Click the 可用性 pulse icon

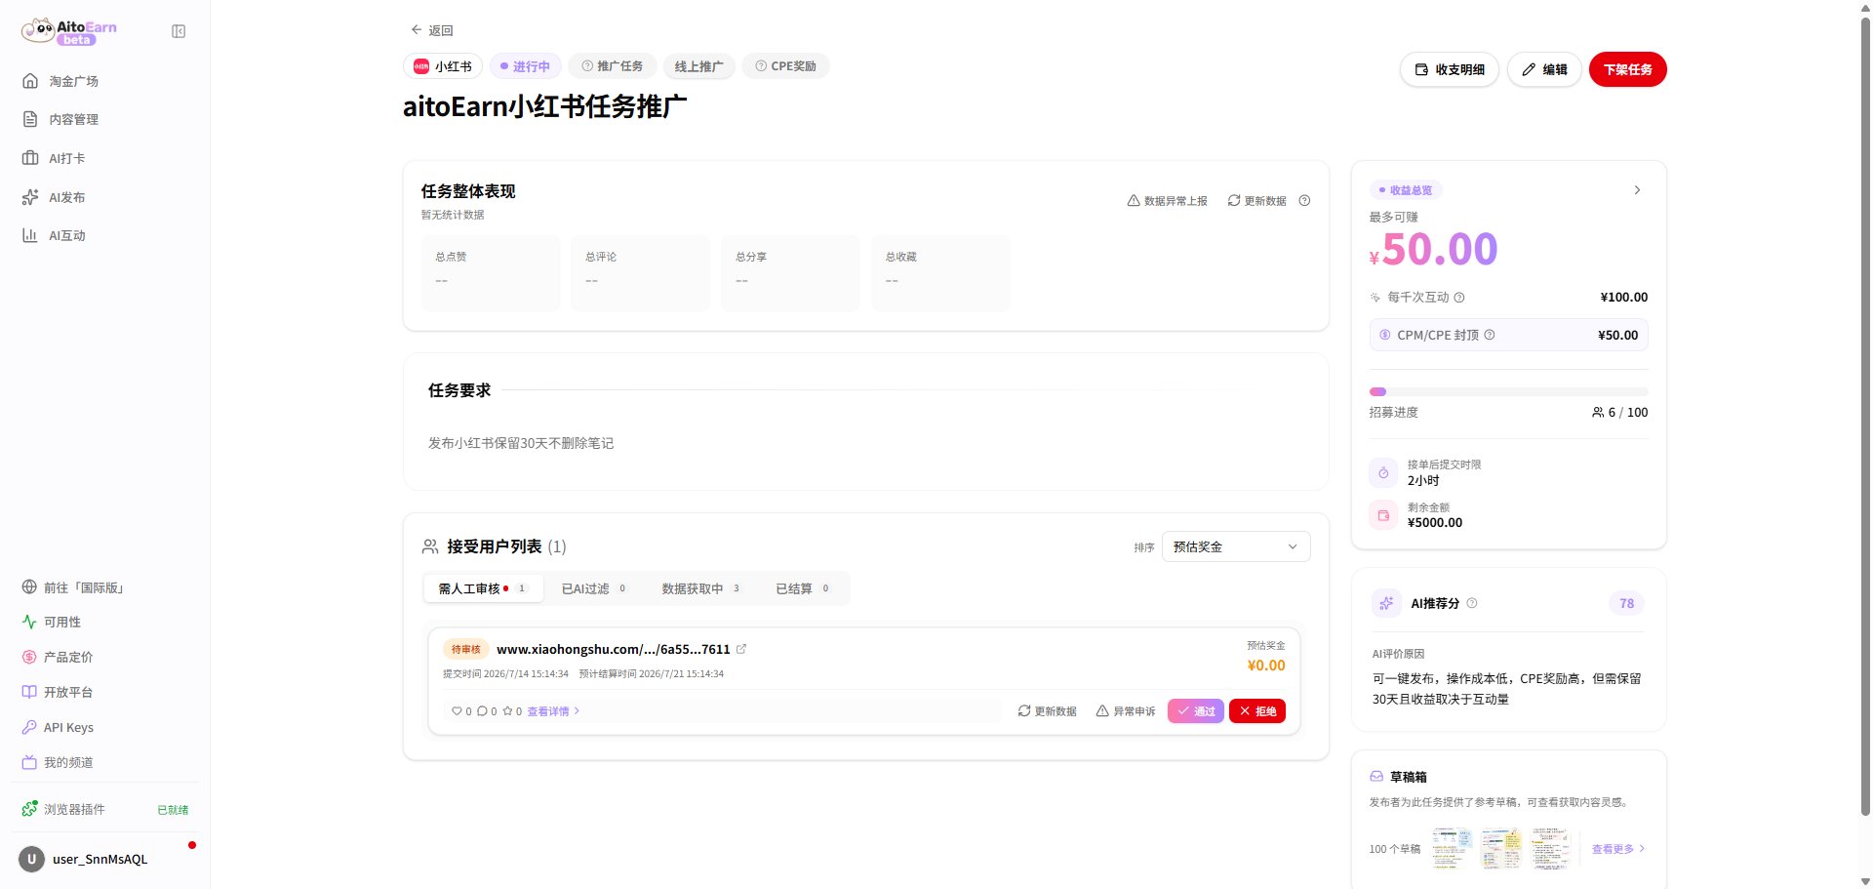[x=29, y=622]
